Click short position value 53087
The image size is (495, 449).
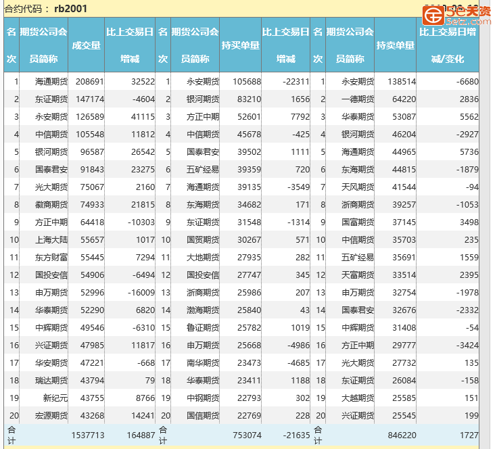tap(404, 117)
